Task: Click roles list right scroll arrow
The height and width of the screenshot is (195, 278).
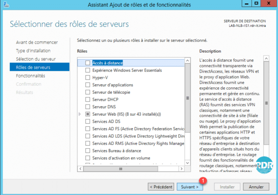Action: tap(181, 169)
